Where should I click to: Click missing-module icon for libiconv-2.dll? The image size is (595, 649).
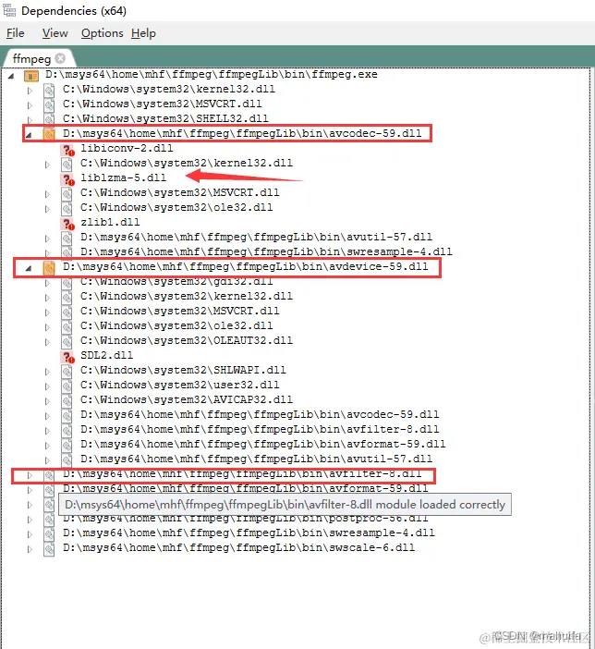(67, 150)
